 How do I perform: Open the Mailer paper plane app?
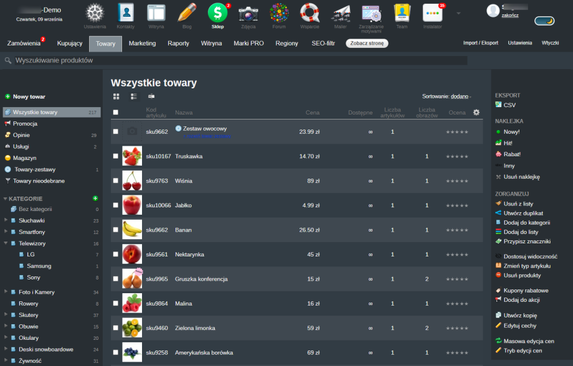340,13
